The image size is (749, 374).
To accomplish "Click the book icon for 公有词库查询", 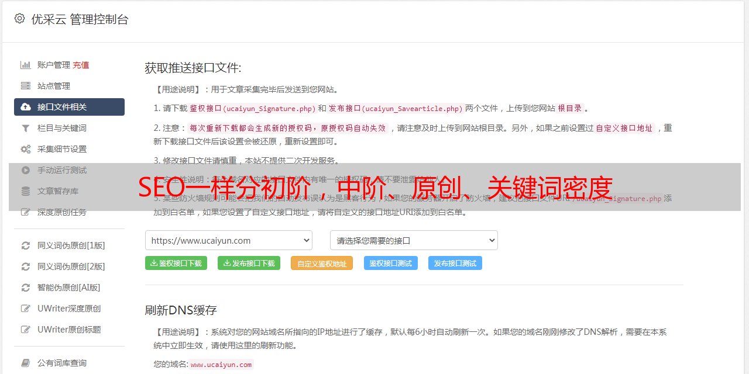I will [26, 363].
